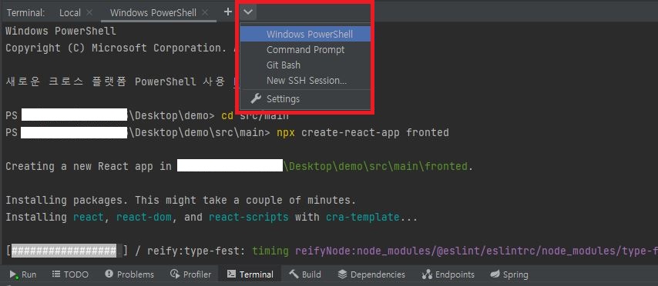658x286 pixels.
Task: Open the Dependencies tool window
Action: point(371,274)
